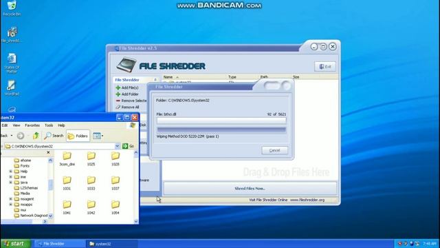Select the 1033 folder icon
The height and width of the screenshot is (248, 440).
coord(91,183)
